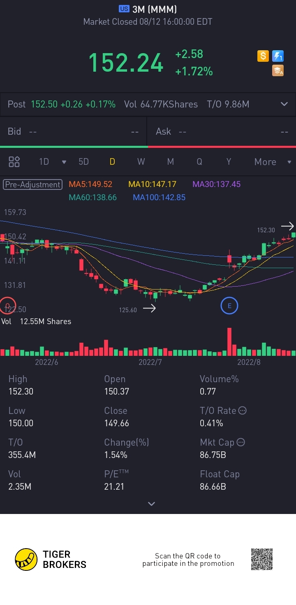Tap the tallest red volume bar
The height and width of the screenshot is (605, 296).
pyautogui.click(x=229, y=342)
